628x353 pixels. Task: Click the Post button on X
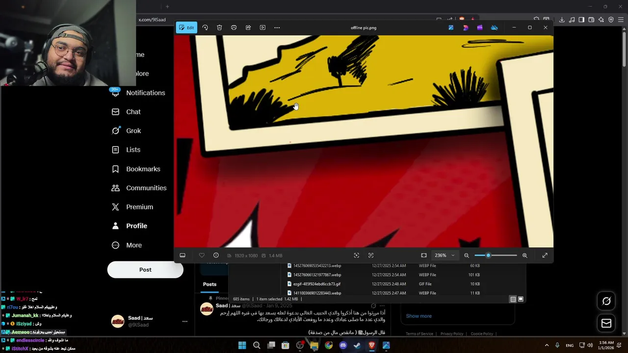coord(145,270)
